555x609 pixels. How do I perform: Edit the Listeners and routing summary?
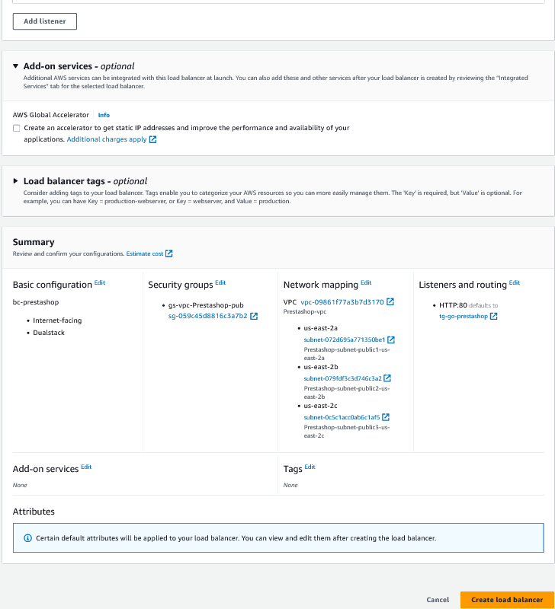(515, 282)
